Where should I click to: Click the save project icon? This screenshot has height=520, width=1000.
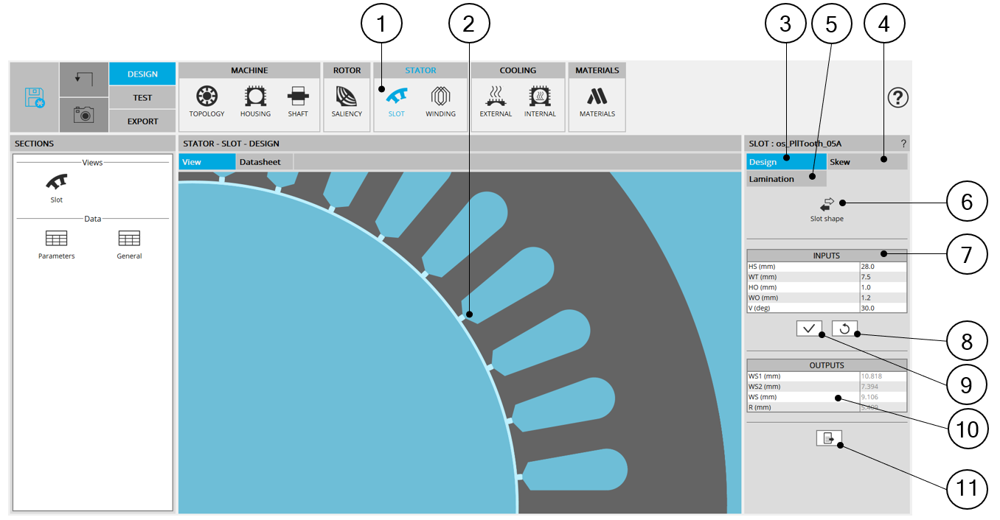tap(34, 97)
